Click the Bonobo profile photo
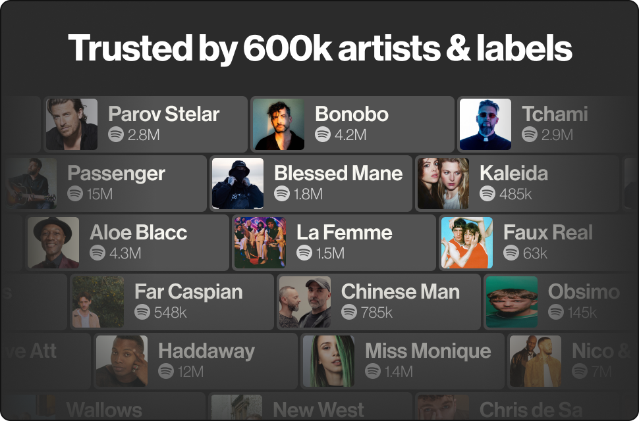 (279, 124)
